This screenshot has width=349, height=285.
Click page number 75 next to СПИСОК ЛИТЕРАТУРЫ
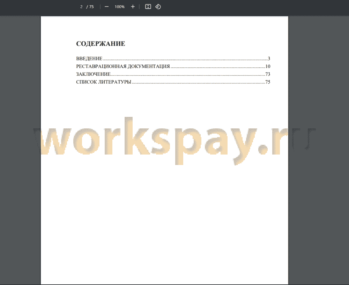pos(268,82)
